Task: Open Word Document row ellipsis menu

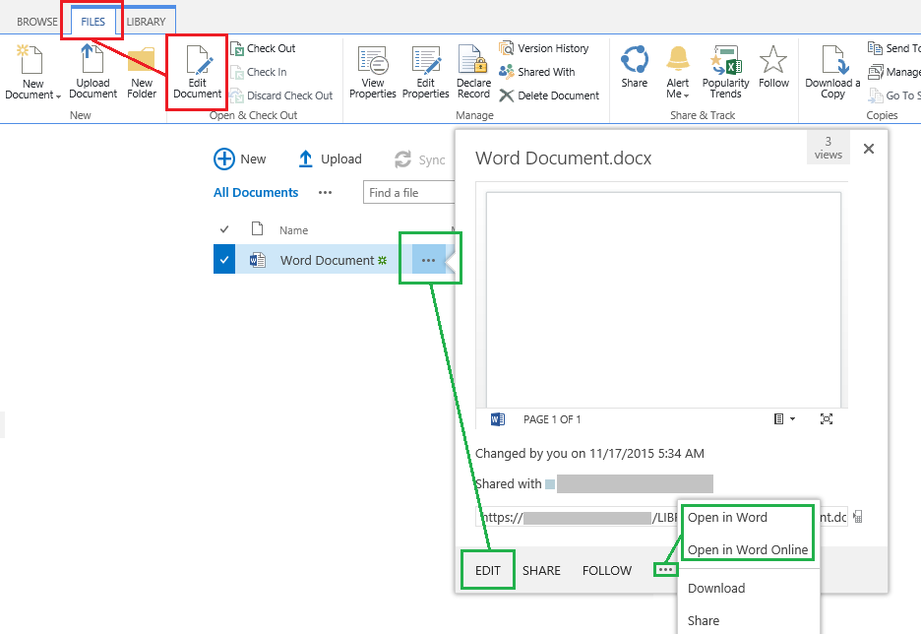Action: pyautogui.click(x=428, y=260)
